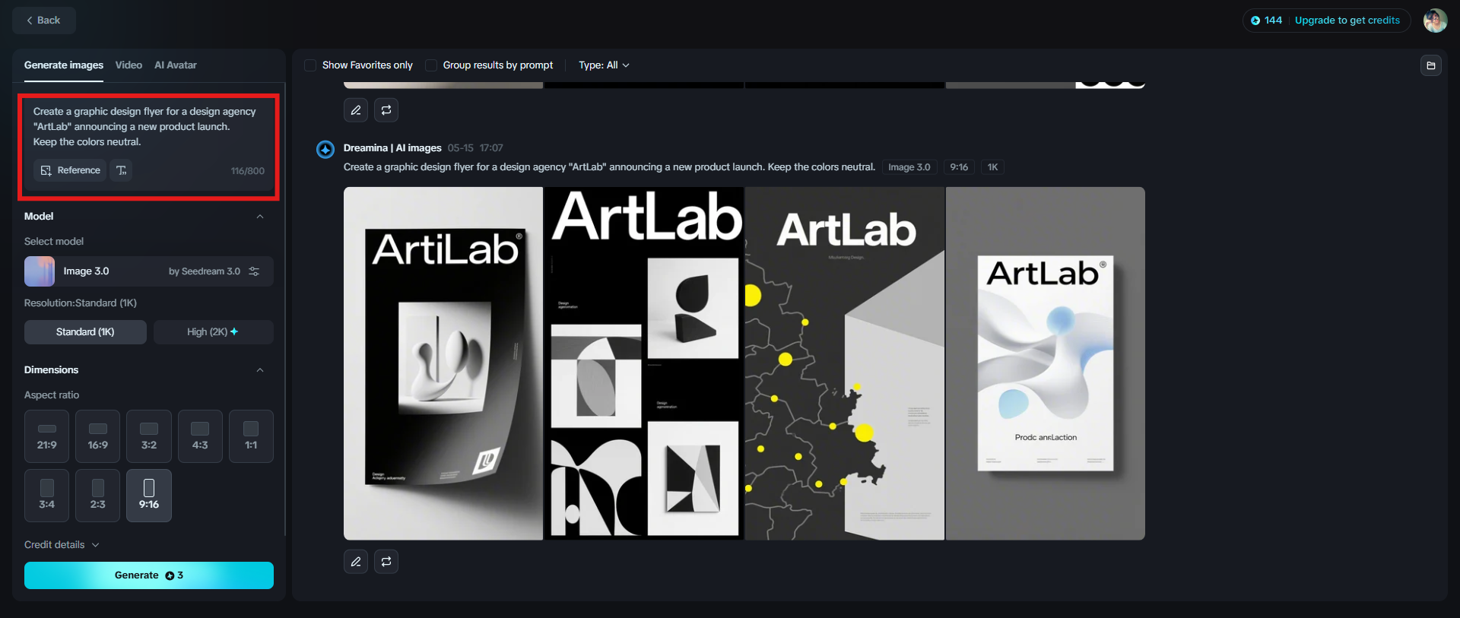Click the regenerate icon below the flyers
Screen dimensions: 1460x618
coord(386,562)
